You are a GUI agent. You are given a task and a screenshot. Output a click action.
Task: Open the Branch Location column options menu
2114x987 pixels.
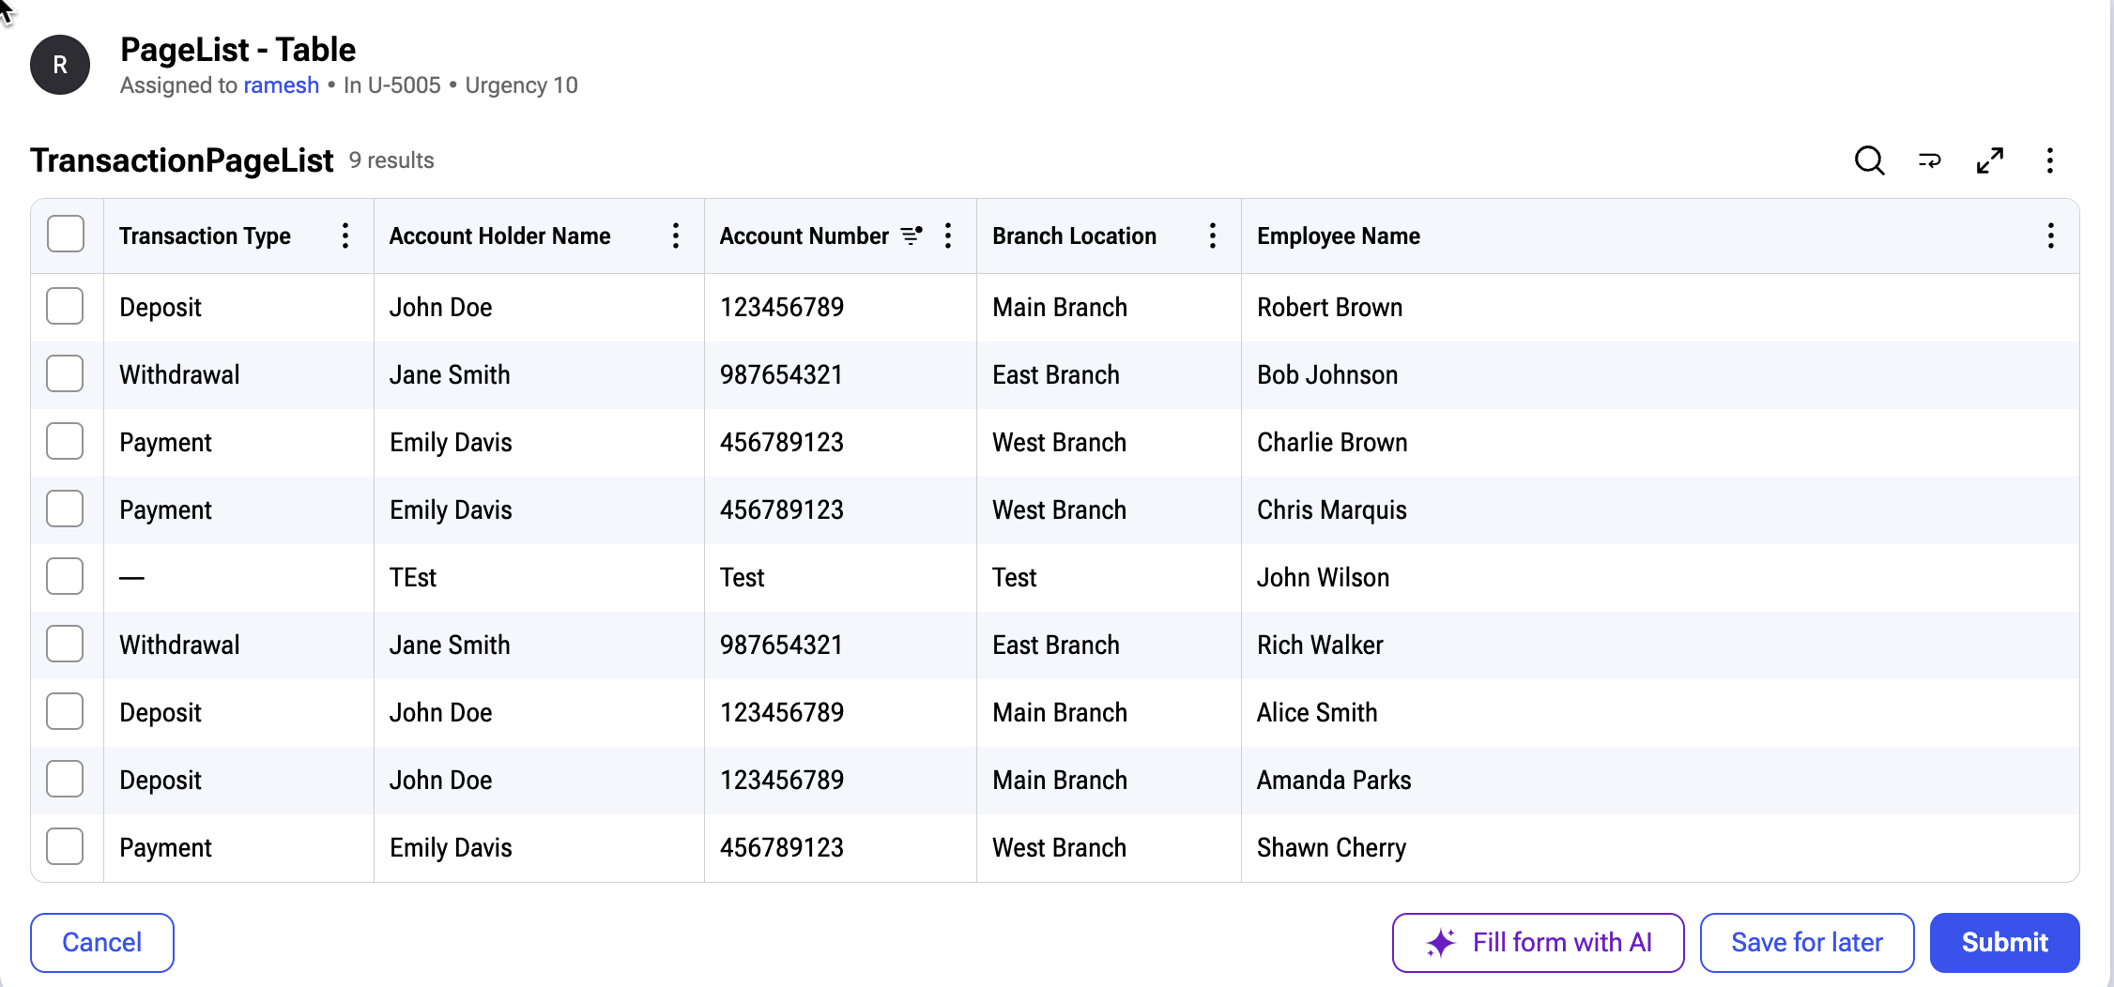(1213, 235)
